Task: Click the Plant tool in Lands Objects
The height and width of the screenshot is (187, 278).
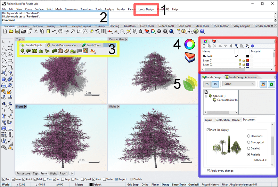Action: pos(22,51)
